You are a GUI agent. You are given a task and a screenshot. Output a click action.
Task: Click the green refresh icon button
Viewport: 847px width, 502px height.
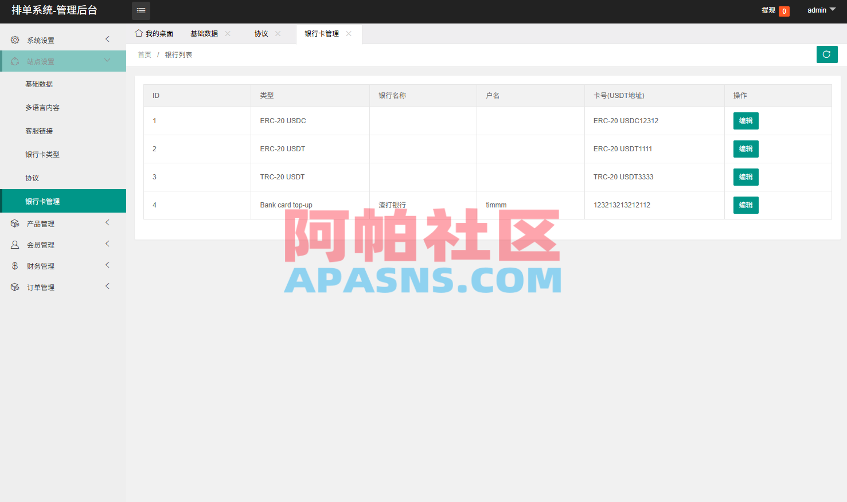click(827, 54)
